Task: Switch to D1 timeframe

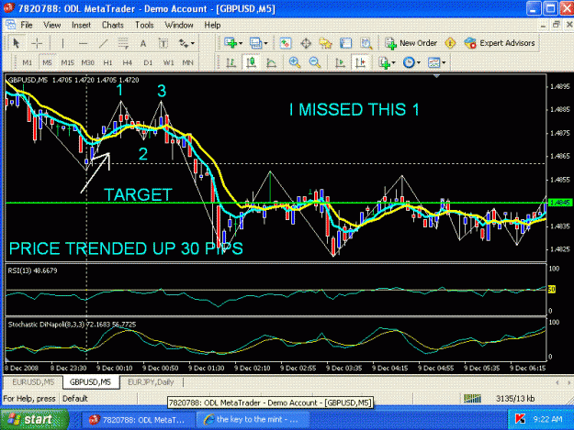Action: click(x=148, y=62)
